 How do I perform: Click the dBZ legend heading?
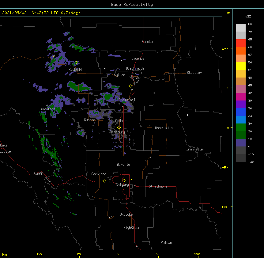click(x=248, y=16)
